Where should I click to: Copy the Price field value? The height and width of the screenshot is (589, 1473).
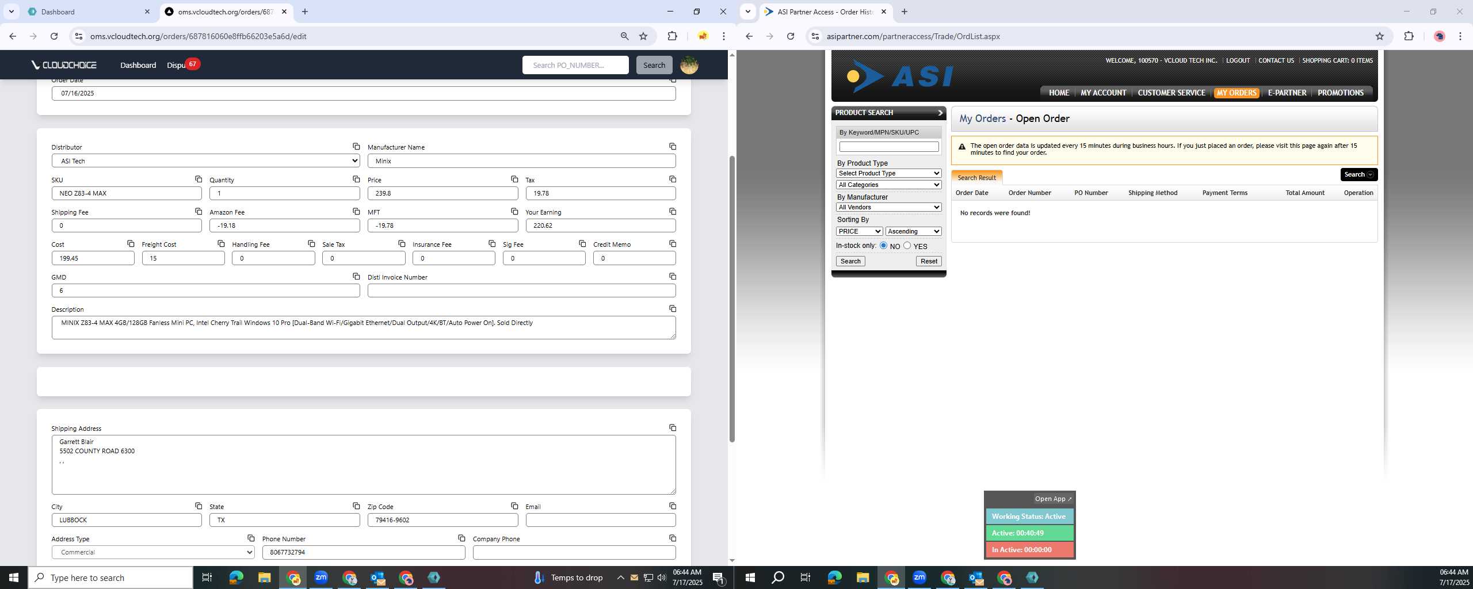[514, 179]
